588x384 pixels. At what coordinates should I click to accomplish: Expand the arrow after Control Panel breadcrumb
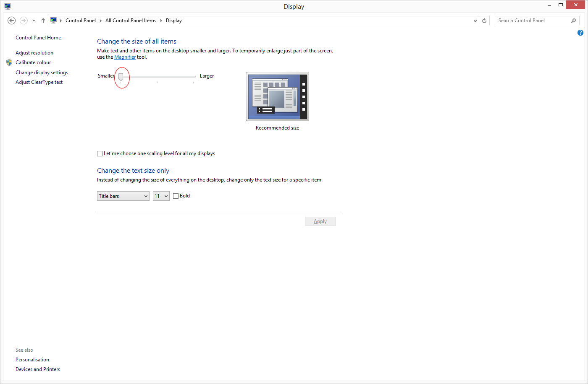coord(100,21)
